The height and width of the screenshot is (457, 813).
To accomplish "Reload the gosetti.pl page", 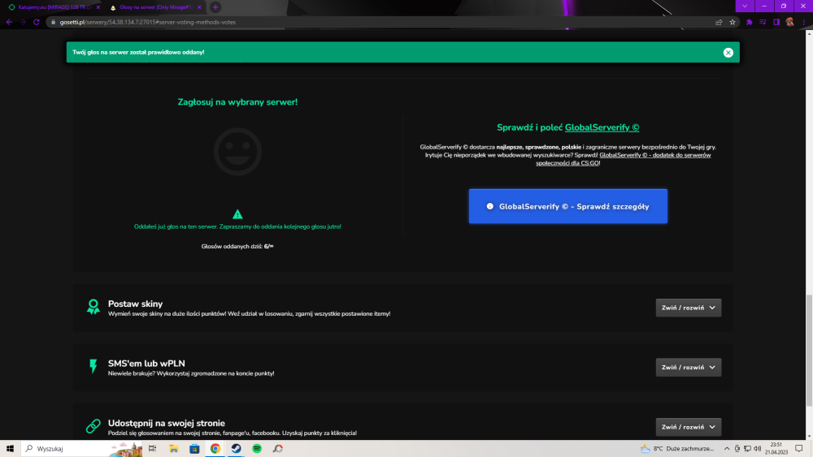I will click(37, 22).
